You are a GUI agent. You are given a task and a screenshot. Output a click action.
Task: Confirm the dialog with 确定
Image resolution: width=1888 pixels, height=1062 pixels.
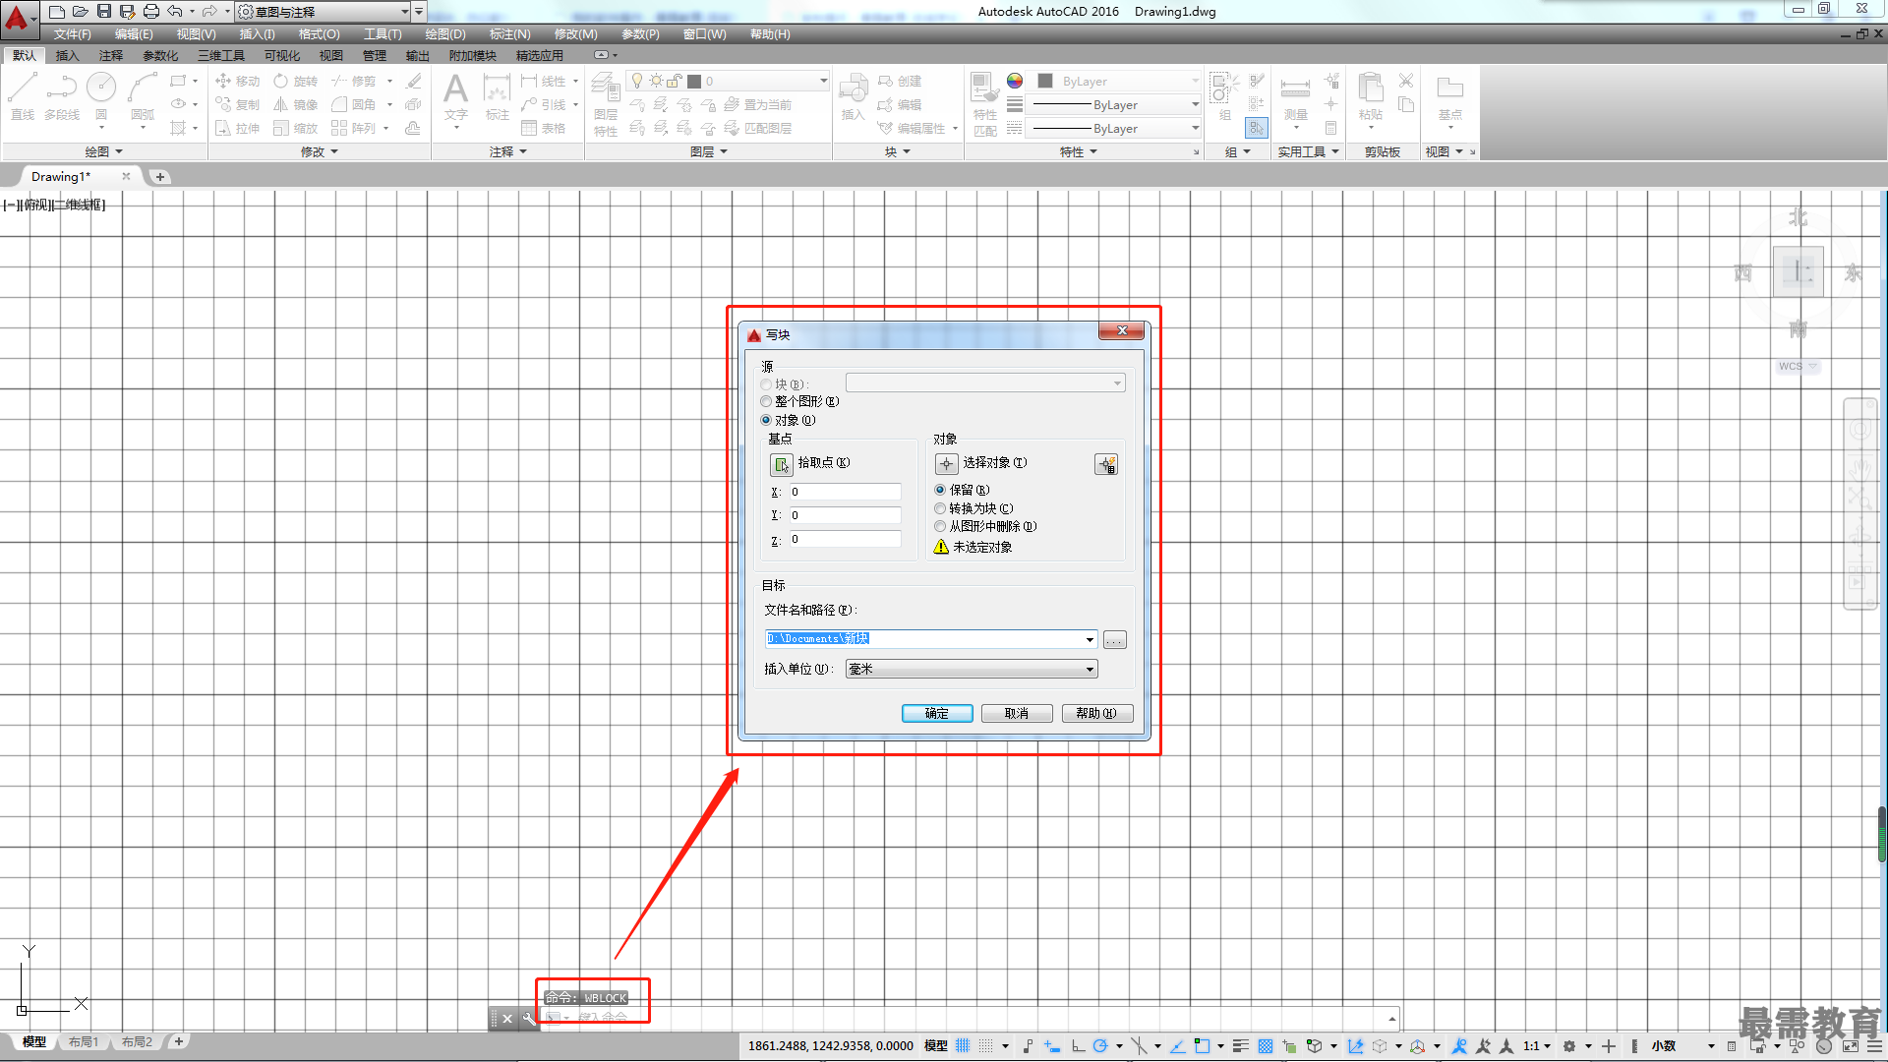click(937, 714)
